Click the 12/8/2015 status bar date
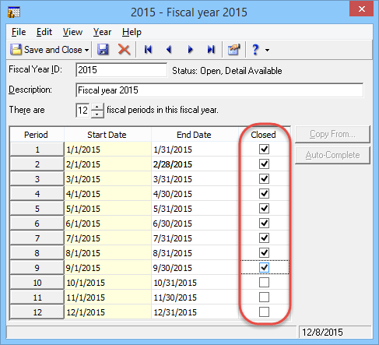This screenshot has width=379, height=345. pos(322,332)
